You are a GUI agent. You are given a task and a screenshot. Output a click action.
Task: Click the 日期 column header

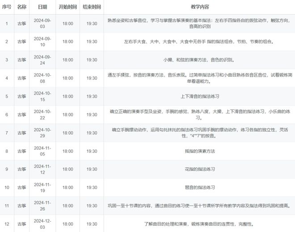42,8
